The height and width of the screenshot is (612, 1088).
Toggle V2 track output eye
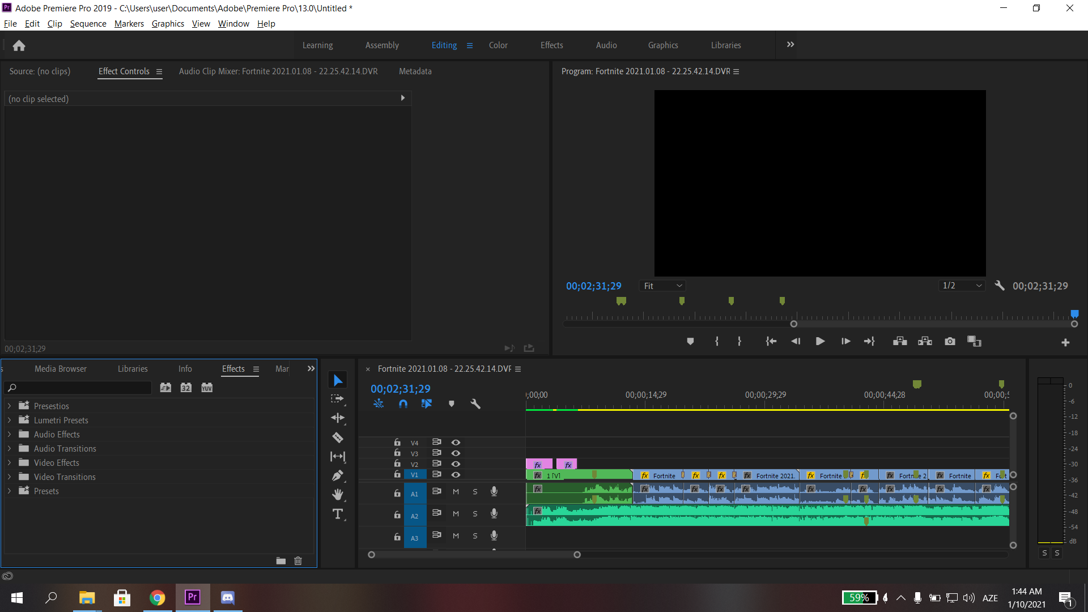(456, 464)
